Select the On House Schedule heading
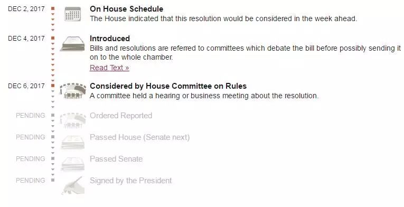 (126, 9)
